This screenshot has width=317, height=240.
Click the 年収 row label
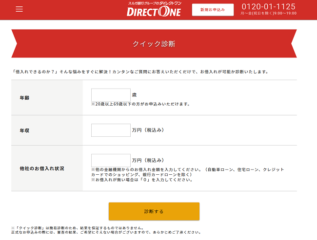coord(24,130)
